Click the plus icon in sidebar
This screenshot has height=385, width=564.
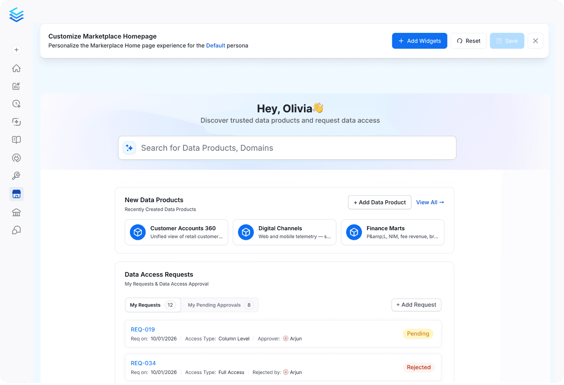[16, 50]
